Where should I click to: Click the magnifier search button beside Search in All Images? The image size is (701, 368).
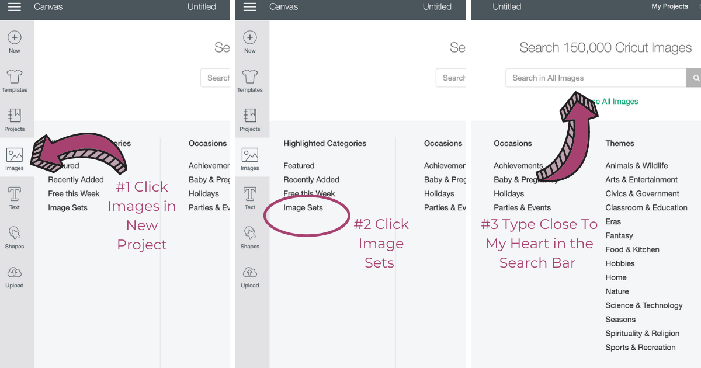(x=693, y=78)
